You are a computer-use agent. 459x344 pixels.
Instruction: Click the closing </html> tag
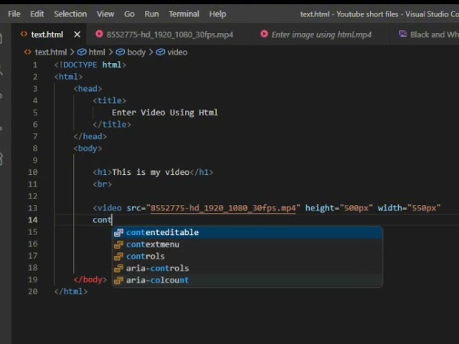point(71,292)
